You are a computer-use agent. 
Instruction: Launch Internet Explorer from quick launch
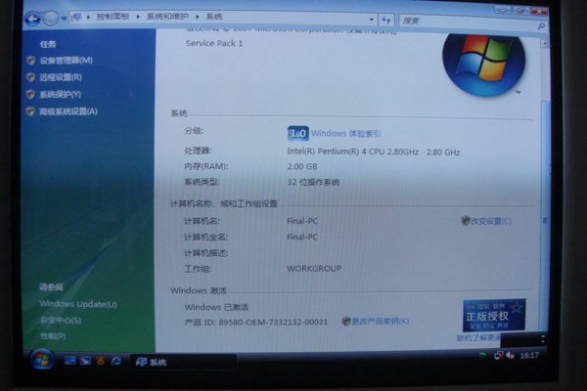[x=116, y=361]
